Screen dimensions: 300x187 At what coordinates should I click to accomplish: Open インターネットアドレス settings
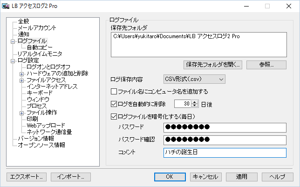52,87
